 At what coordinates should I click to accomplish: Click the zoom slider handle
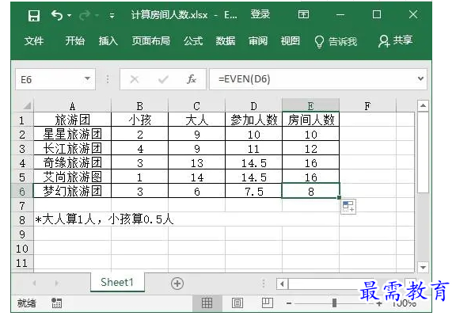334,303
